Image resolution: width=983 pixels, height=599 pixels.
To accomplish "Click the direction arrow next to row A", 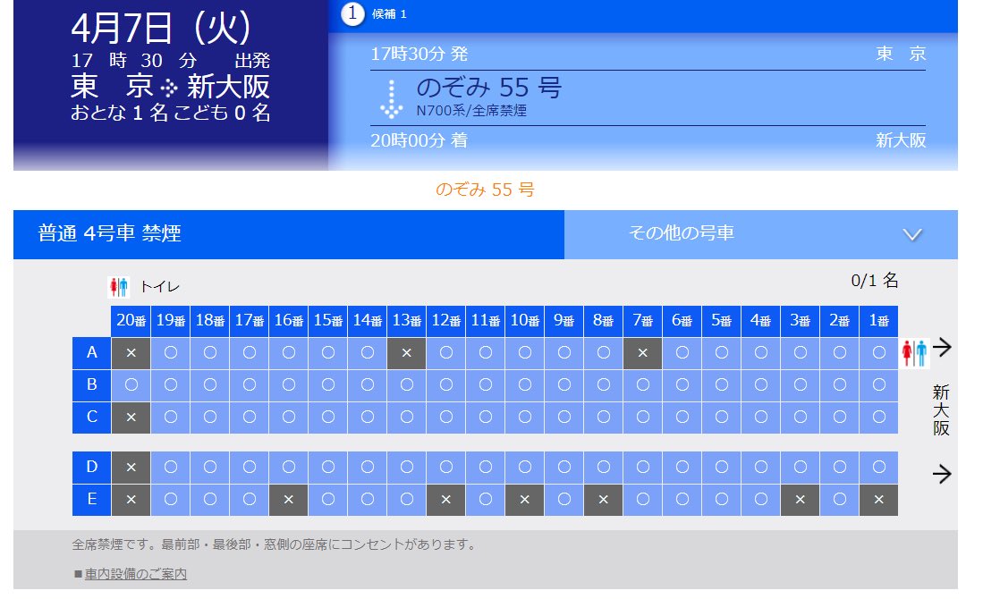I will click(942, 347).
